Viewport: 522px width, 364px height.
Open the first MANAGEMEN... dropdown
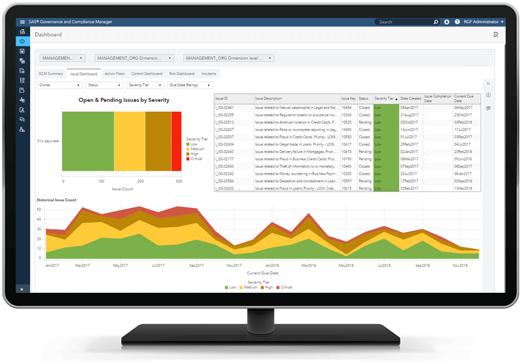(63, 58)
